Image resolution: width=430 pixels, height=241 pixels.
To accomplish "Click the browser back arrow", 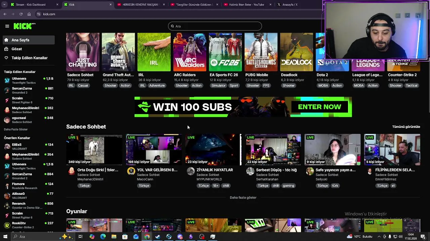I will pyautogui.click(x=5, y=14).
